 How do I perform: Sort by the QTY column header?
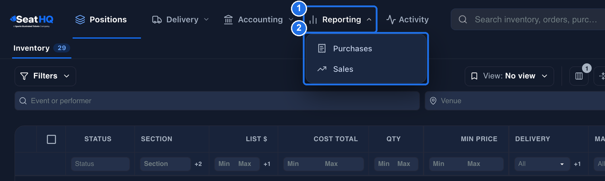(x=394, y=139)
